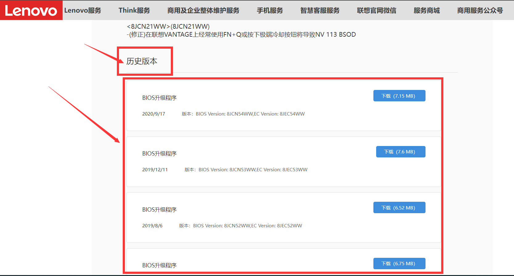Viewport: 514px width, 276px height.
Task: Click BIOS升级程序 title dated 2020/9/17
Action: click(x=159, y=98)
